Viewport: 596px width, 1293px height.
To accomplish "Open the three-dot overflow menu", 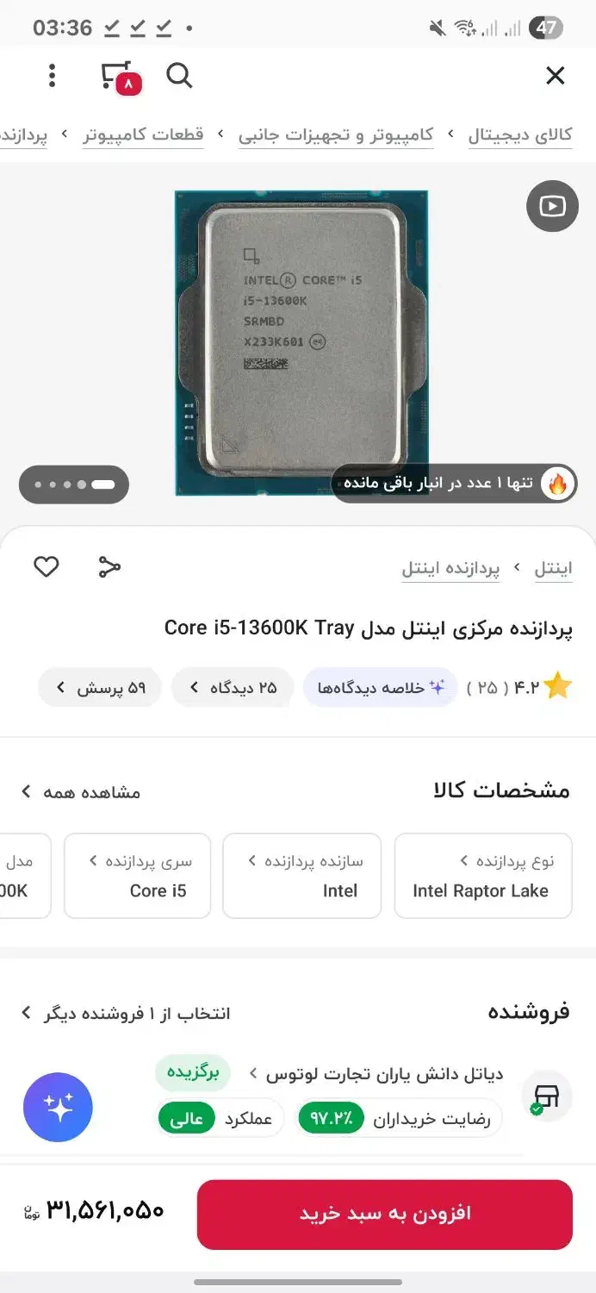I will pos(53,76).
